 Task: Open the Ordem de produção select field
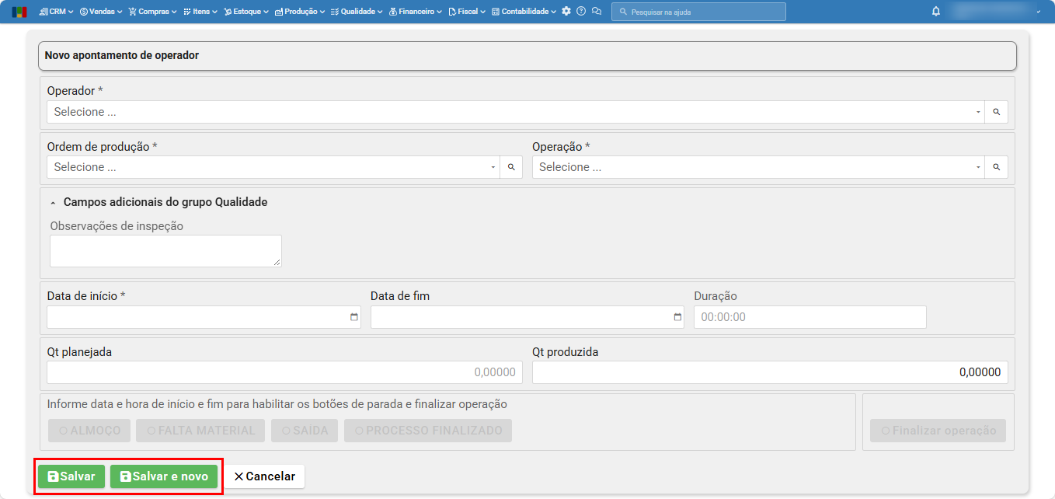273,167
